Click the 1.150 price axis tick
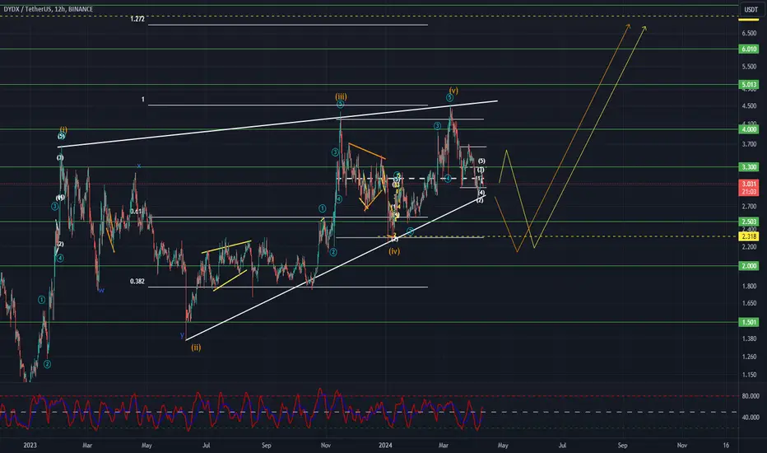Image resolution: width=767 pixels, height=453 pixels. click(x=749, y=375)
